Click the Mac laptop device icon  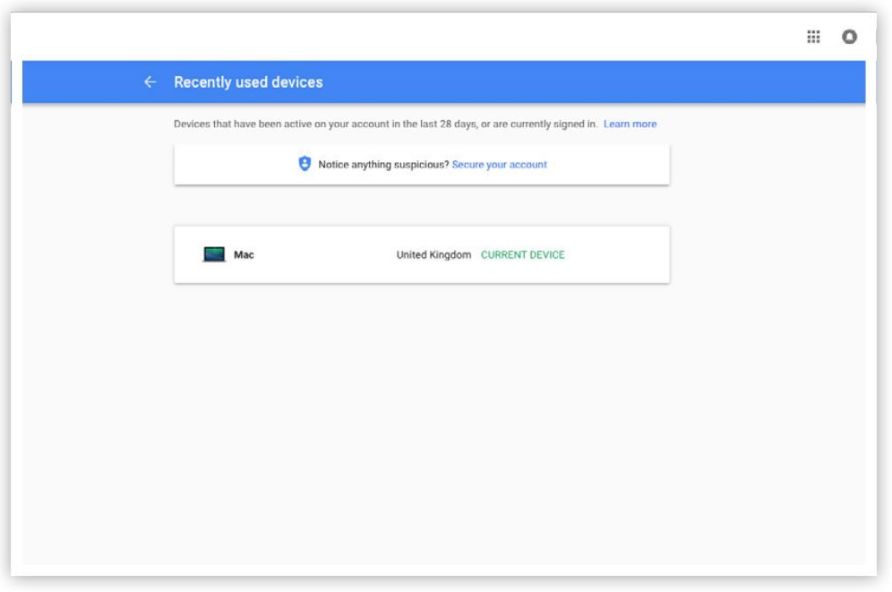coord(214,255)
